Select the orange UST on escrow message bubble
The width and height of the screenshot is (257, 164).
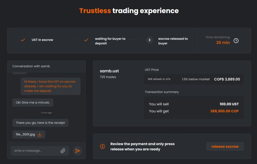coord(51,86)
